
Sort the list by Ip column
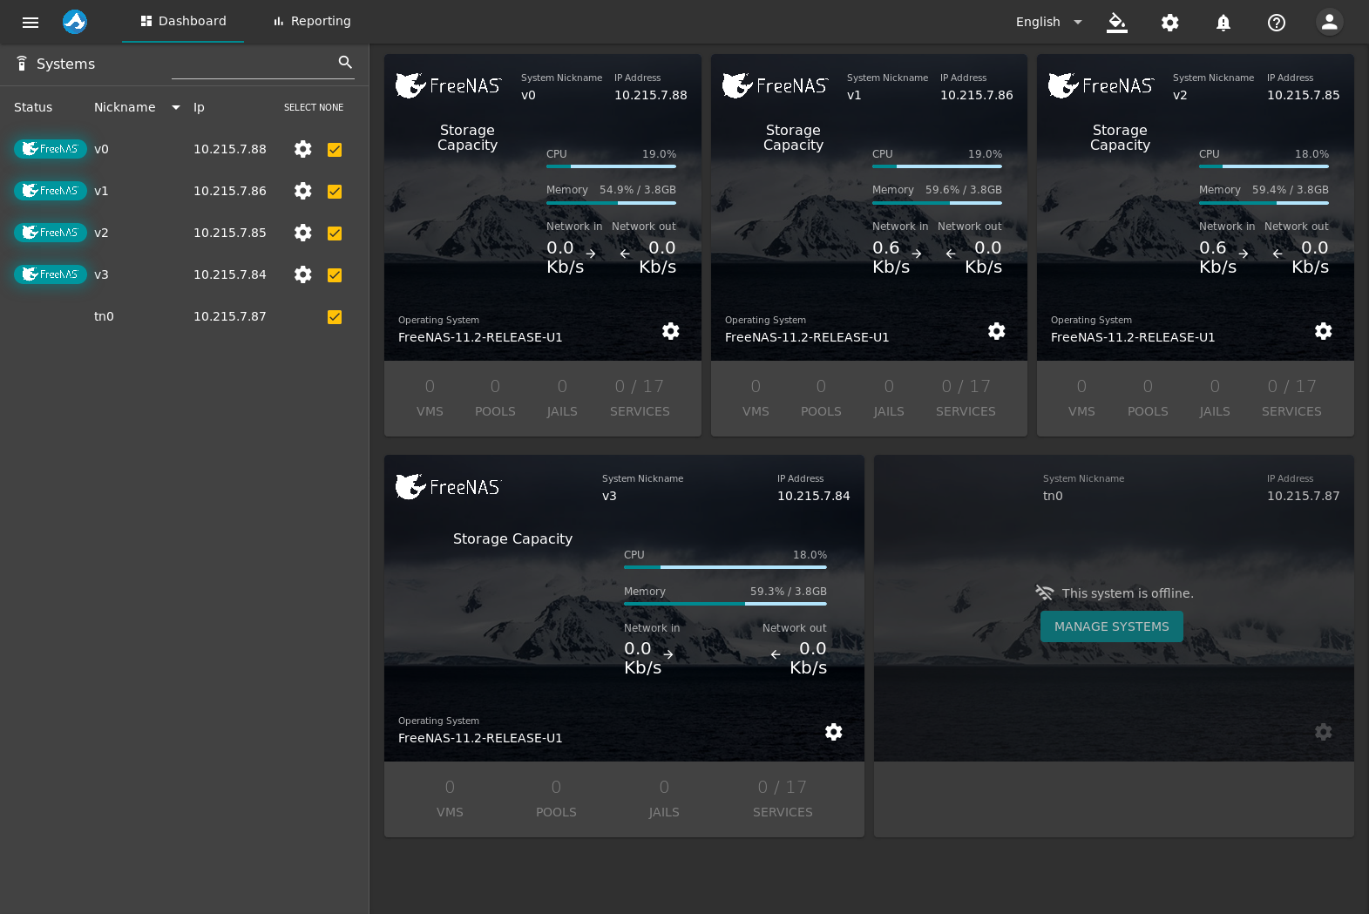tap(199, 107)
